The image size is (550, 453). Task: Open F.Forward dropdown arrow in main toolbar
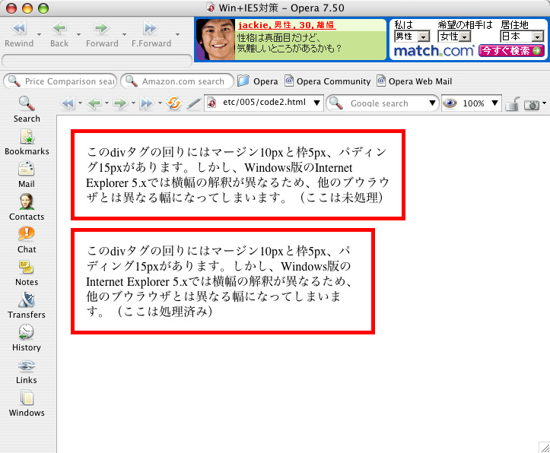pos(177,34)
